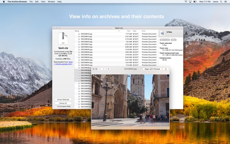Open the Notification Center icon
Screen dimensions: 230x144
point(226,2)
